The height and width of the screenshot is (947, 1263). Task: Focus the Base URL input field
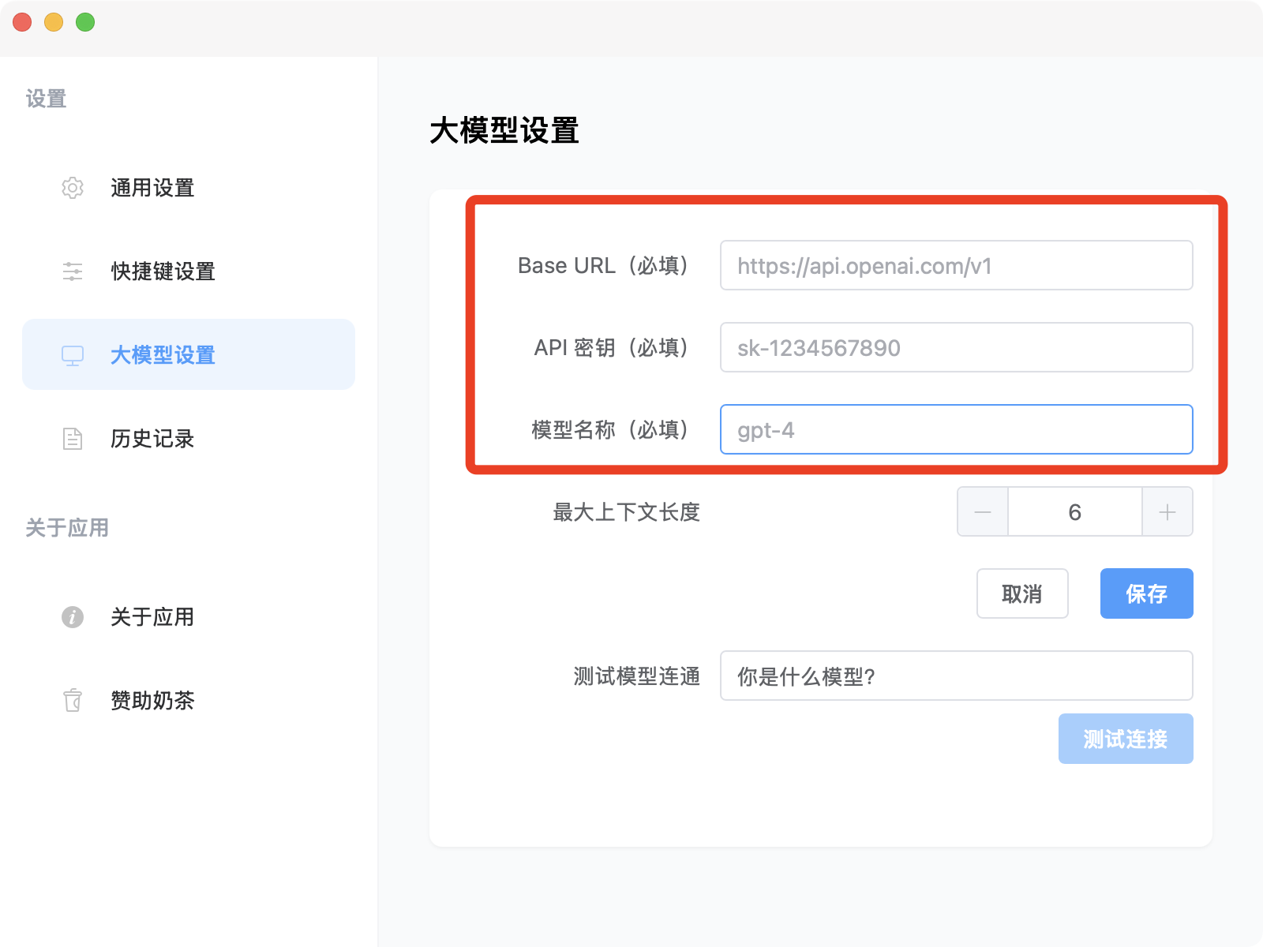956,265
